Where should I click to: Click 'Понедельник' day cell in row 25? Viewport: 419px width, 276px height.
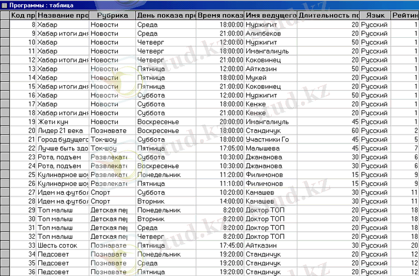[x=166, y=174]
